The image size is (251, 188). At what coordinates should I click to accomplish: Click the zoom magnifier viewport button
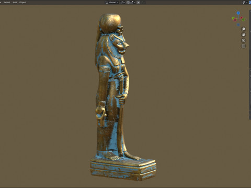coord(244,29)
